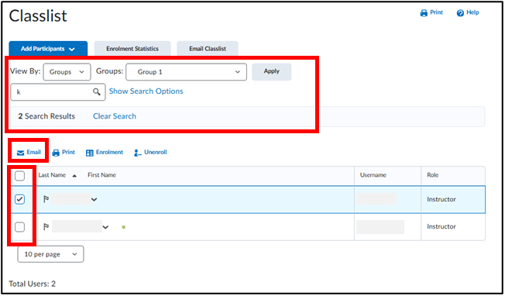Click the Unenroll user icon
The height and width of the screenshot is (296, 505).
pos(138,153)
